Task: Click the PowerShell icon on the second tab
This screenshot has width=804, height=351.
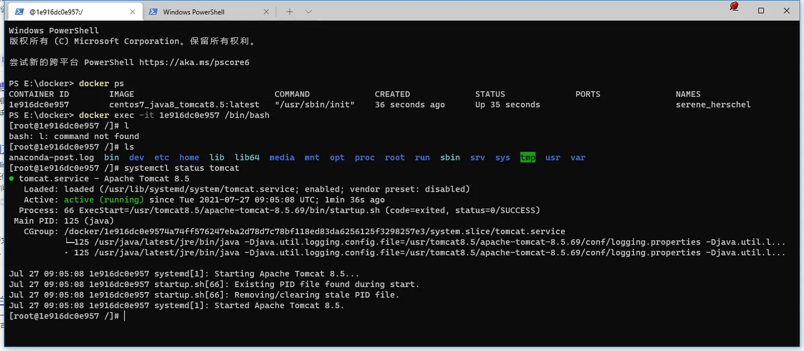Action: (153, 11)
